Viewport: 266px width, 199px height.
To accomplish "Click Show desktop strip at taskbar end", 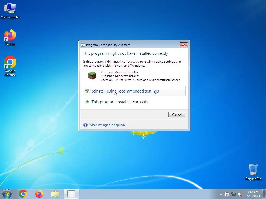I will tap(264, 194).
